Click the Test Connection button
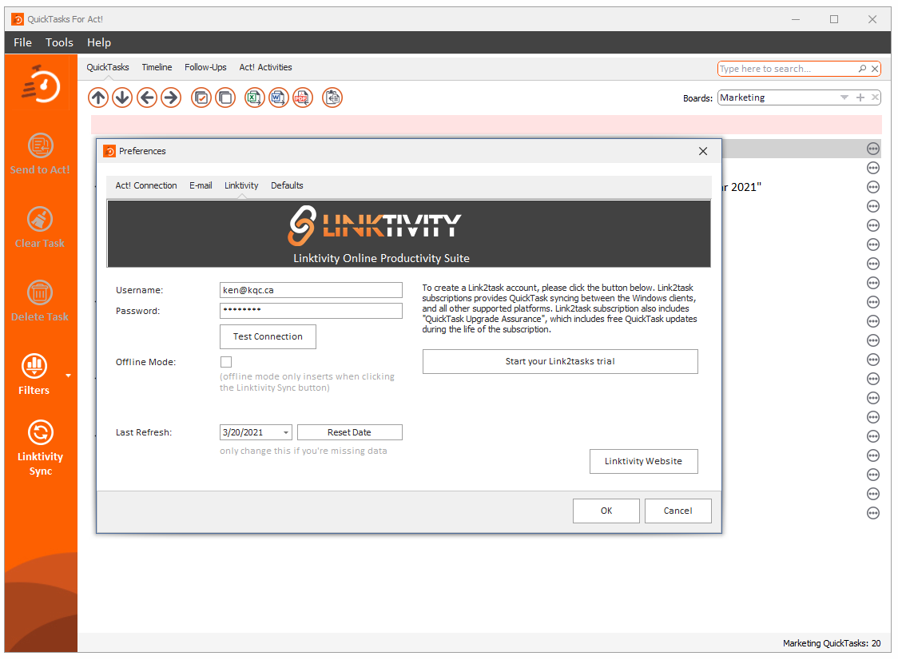This screenshot has height=660, width=898. coord(268,337)
